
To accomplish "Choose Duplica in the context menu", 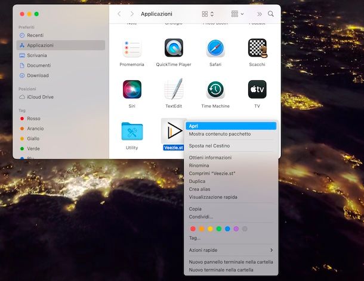I will [x=231, y=181].
